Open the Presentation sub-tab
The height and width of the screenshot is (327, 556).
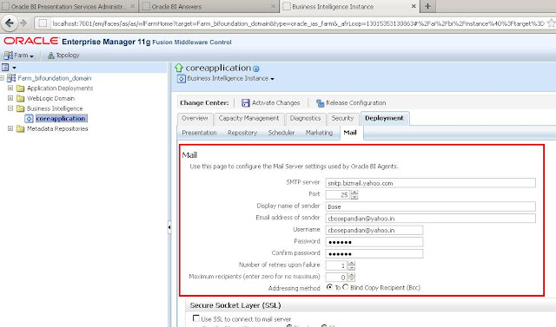click(x=199, y=133)
